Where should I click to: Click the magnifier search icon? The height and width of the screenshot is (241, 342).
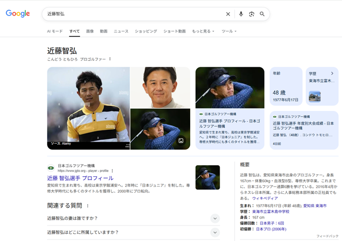pos(262,14)
